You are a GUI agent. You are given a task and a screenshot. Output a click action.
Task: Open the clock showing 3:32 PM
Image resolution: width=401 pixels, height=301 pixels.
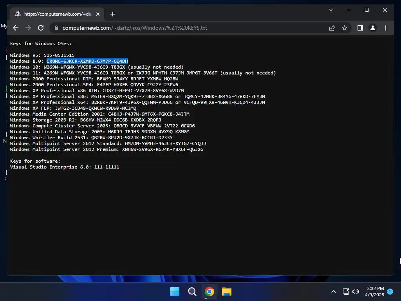tap(374, 292)
